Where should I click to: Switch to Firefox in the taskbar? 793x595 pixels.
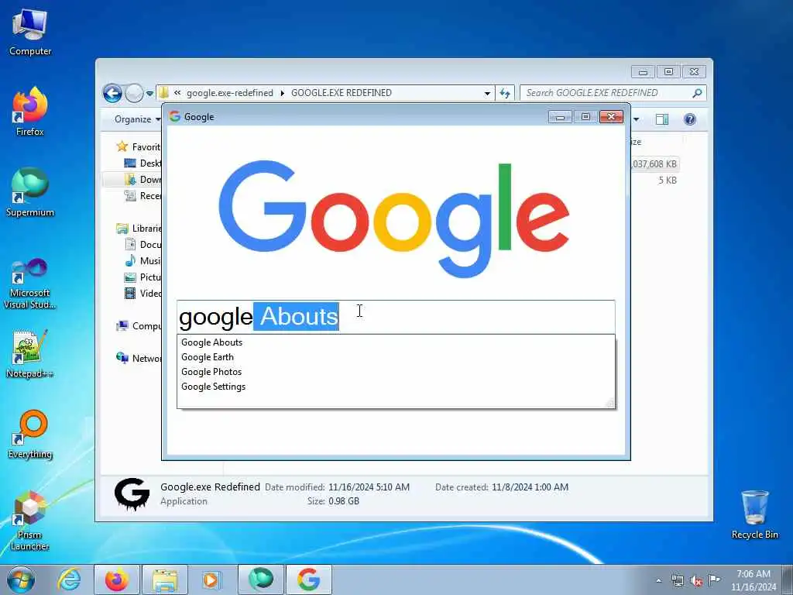[x=117, y=580]
